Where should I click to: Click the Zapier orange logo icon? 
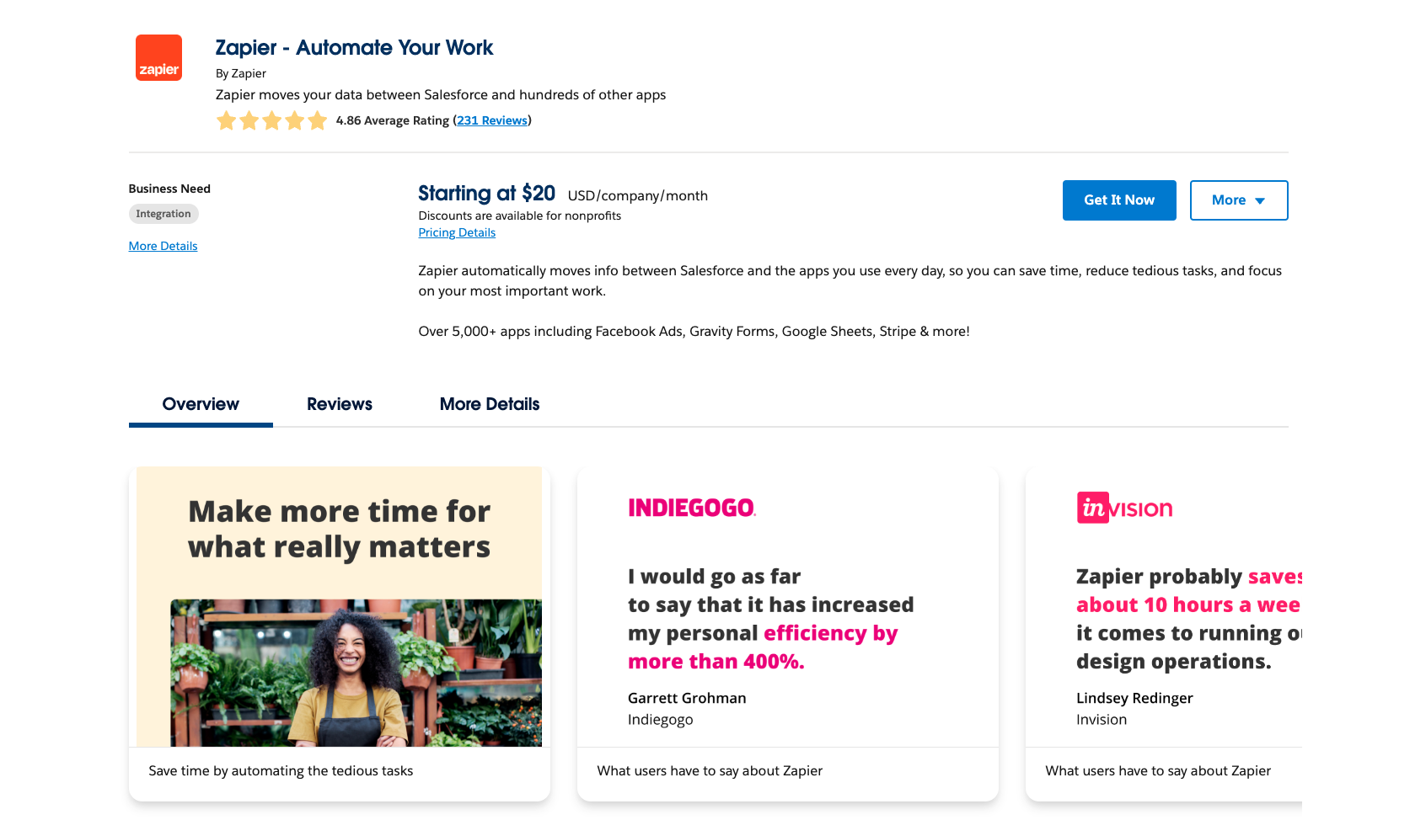158,58
